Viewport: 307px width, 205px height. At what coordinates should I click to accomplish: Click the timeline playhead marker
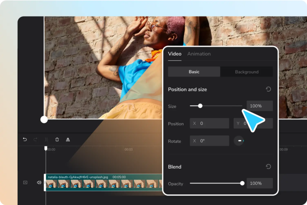coord(46,148)
